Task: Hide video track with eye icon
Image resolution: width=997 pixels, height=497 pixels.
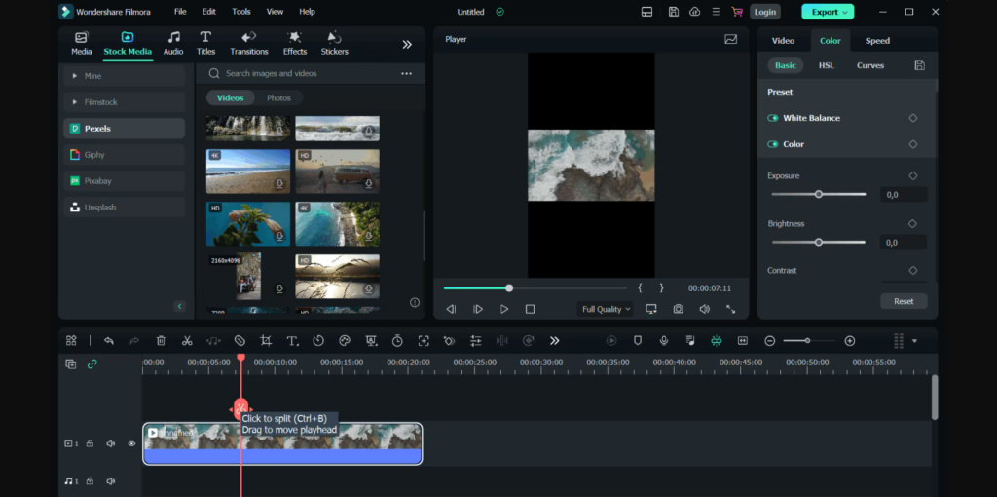Action: coord(131,443)
